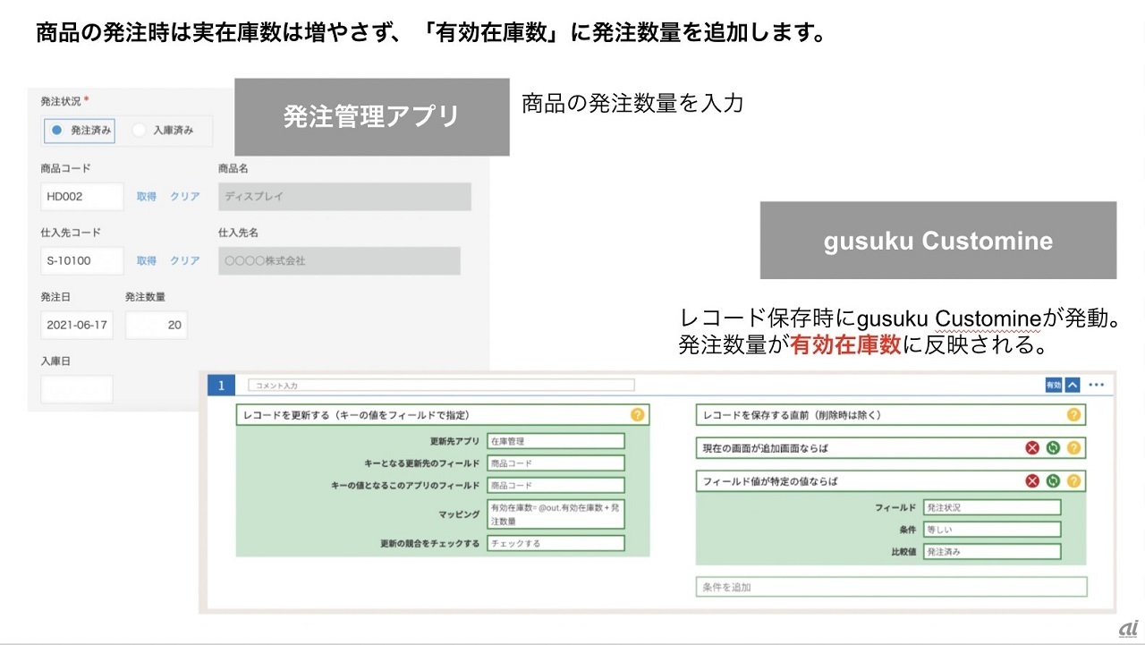Click 取得 link beside 商品コード
Viewport: 1145px width, 645px height.
[x=147, y=197]
